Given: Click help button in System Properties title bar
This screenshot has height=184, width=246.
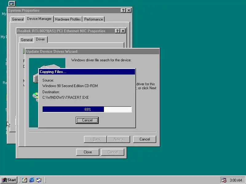Looking at the screenshot, I should click(123, 10).
